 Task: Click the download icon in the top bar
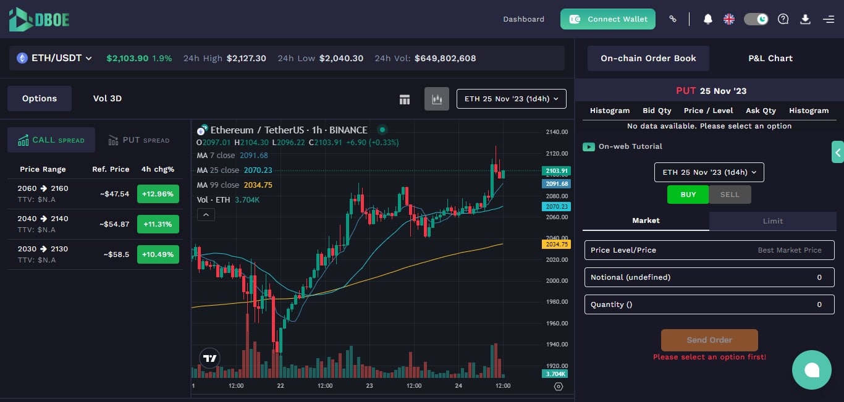click(805, 19)
